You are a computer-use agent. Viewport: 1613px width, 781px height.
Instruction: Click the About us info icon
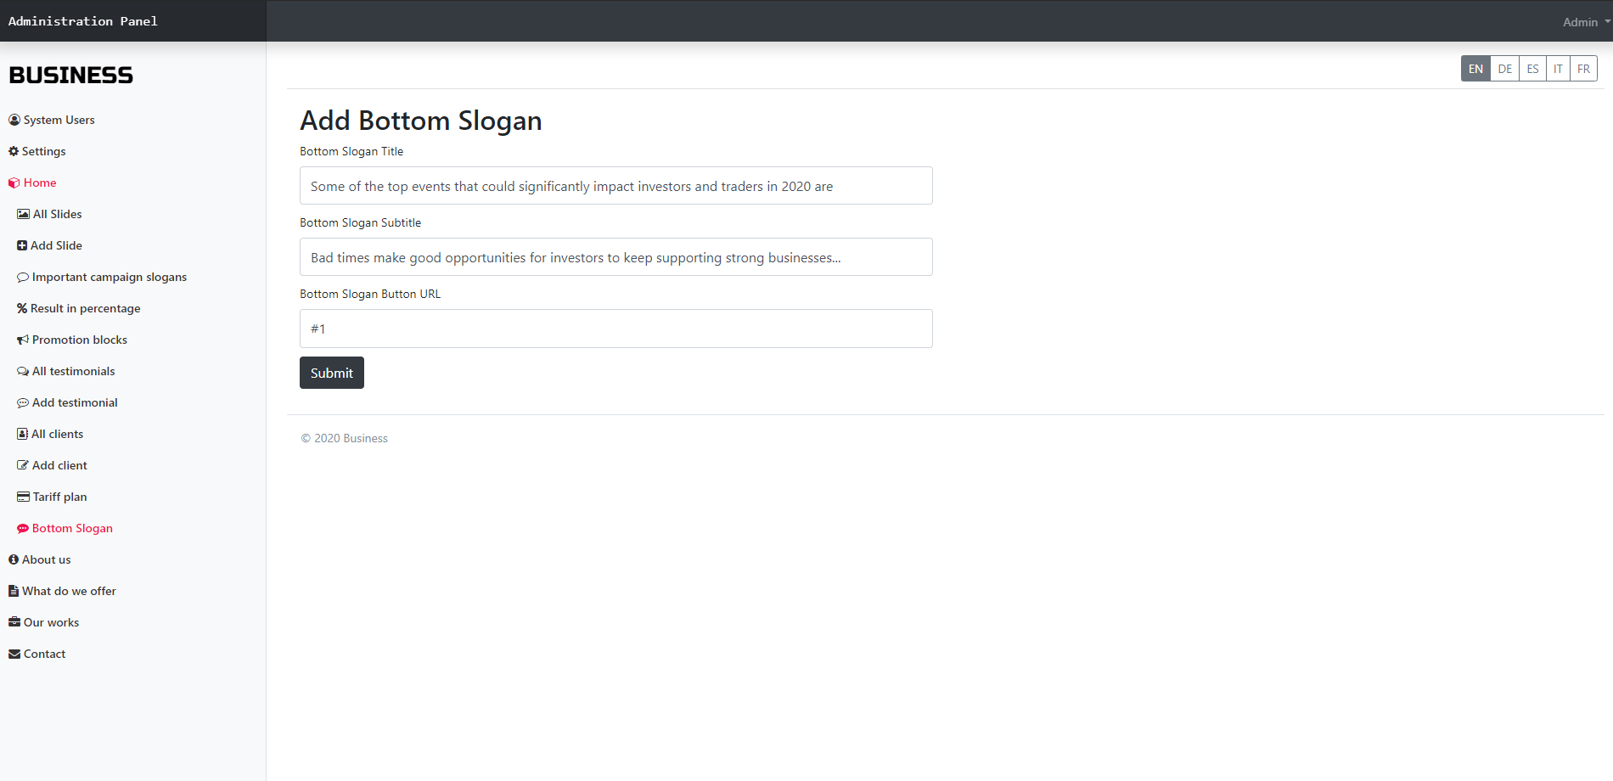14,559
